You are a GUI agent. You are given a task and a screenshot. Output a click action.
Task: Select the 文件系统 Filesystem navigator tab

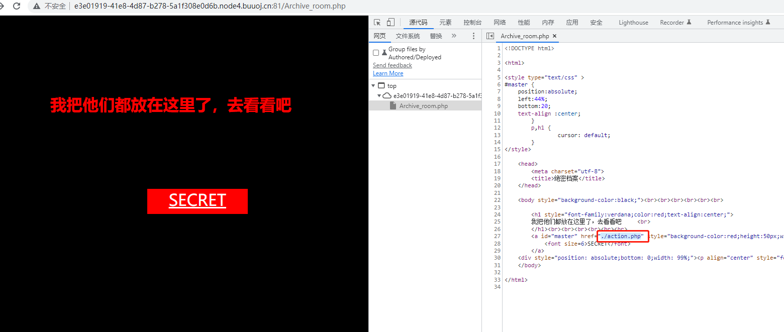[x=408, y=36]
